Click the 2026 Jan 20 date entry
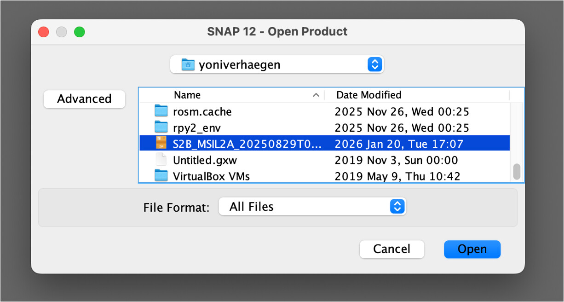This screenshot has width=564, height=302. (x=399, y=144)
